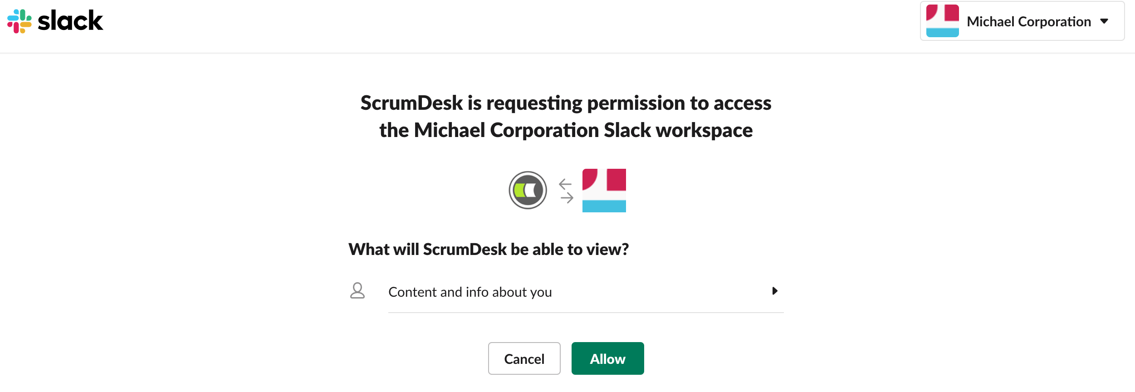
Task: Click the slack wordmark in header
Action: click(70, 21)
